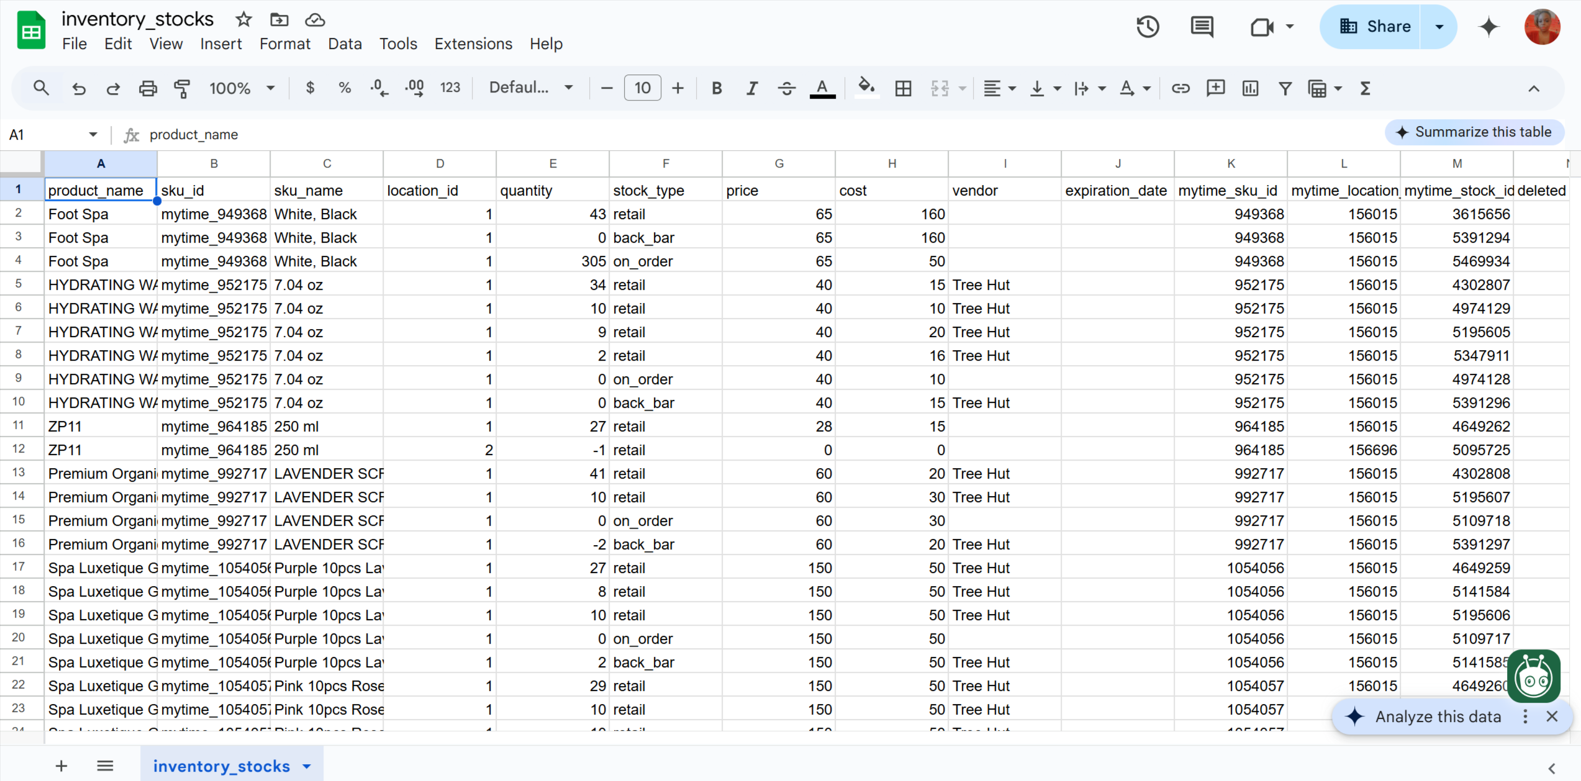Click the paint format roller icon
Viewport: 1581px width, 781px height.
[182, 88]
